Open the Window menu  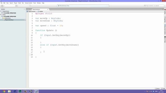click(x=39, y=3)
